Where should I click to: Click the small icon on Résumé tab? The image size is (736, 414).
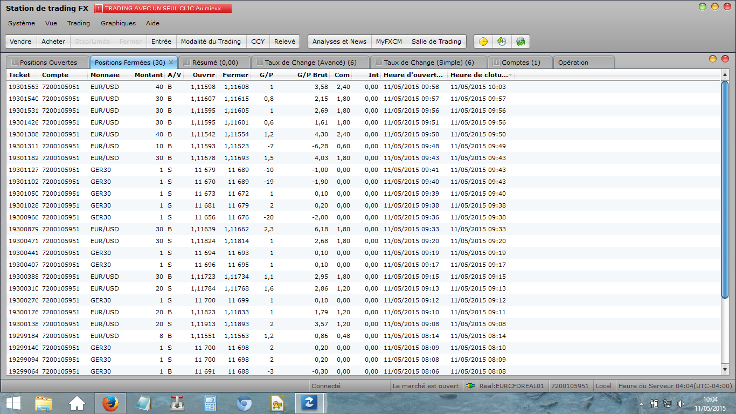click(x=187, y=63)
